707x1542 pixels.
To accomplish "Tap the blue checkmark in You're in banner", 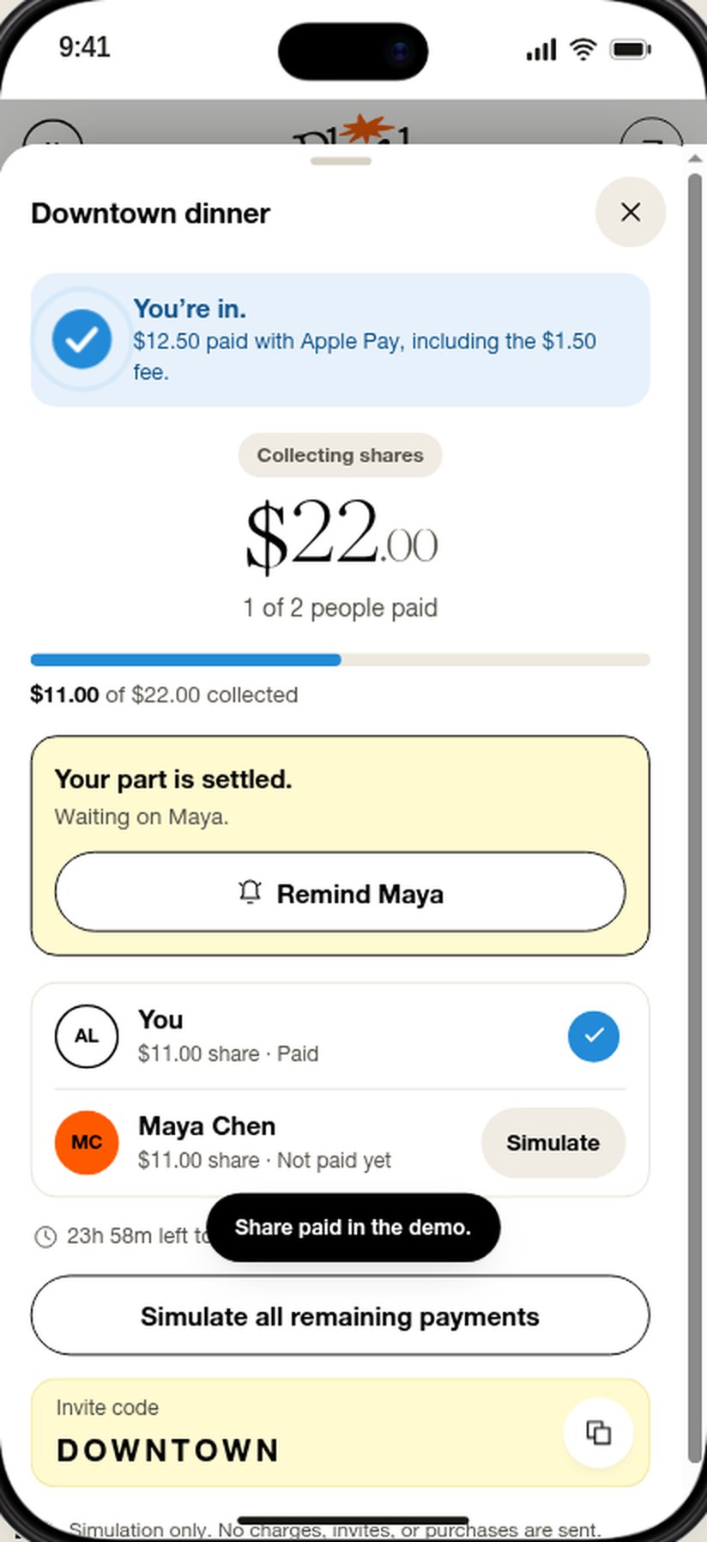I will click(82, 340).
